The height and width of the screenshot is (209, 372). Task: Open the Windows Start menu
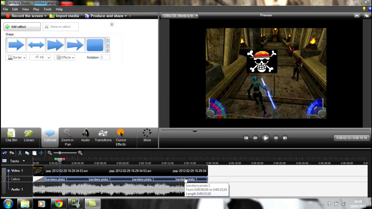[x=8, y=204]
